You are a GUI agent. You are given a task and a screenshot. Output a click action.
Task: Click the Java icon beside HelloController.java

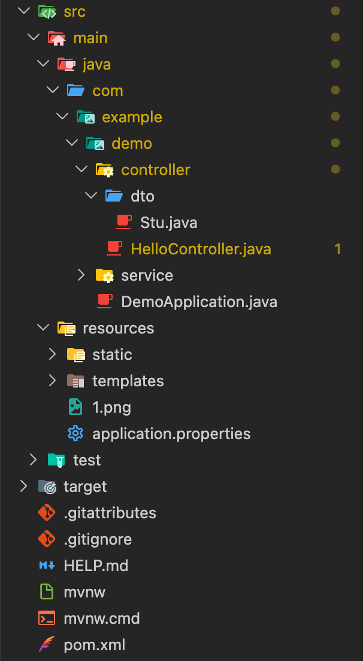[x=114, y=249]
